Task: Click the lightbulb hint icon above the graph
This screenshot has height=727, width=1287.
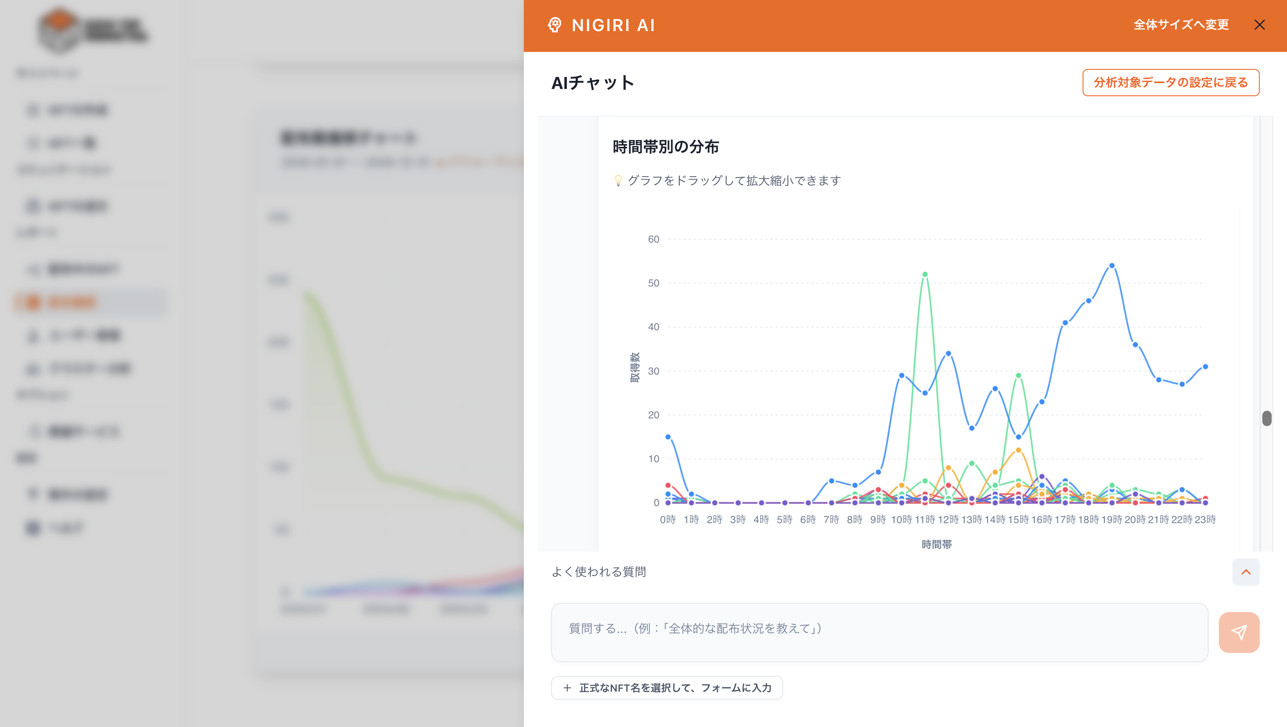Action: click(x=618, y=180)
